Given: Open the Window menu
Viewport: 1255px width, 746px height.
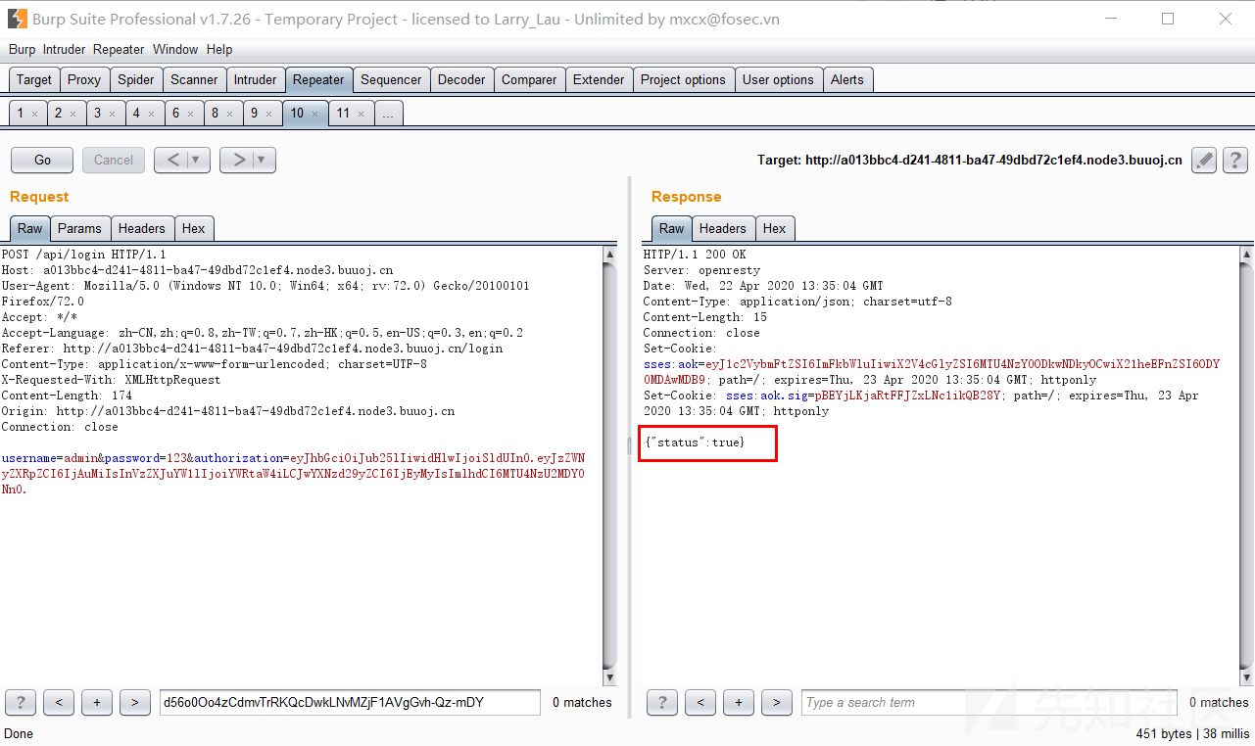Looking at the screenshot, I should pyautogui.click(x=175, y=49).
